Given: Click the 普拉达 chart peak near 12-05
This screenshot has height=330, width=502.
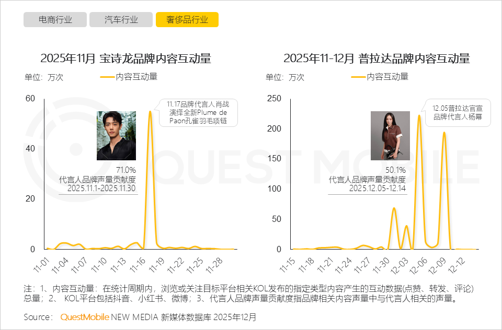Looking at the screenshot, I should tap(419, 116).
